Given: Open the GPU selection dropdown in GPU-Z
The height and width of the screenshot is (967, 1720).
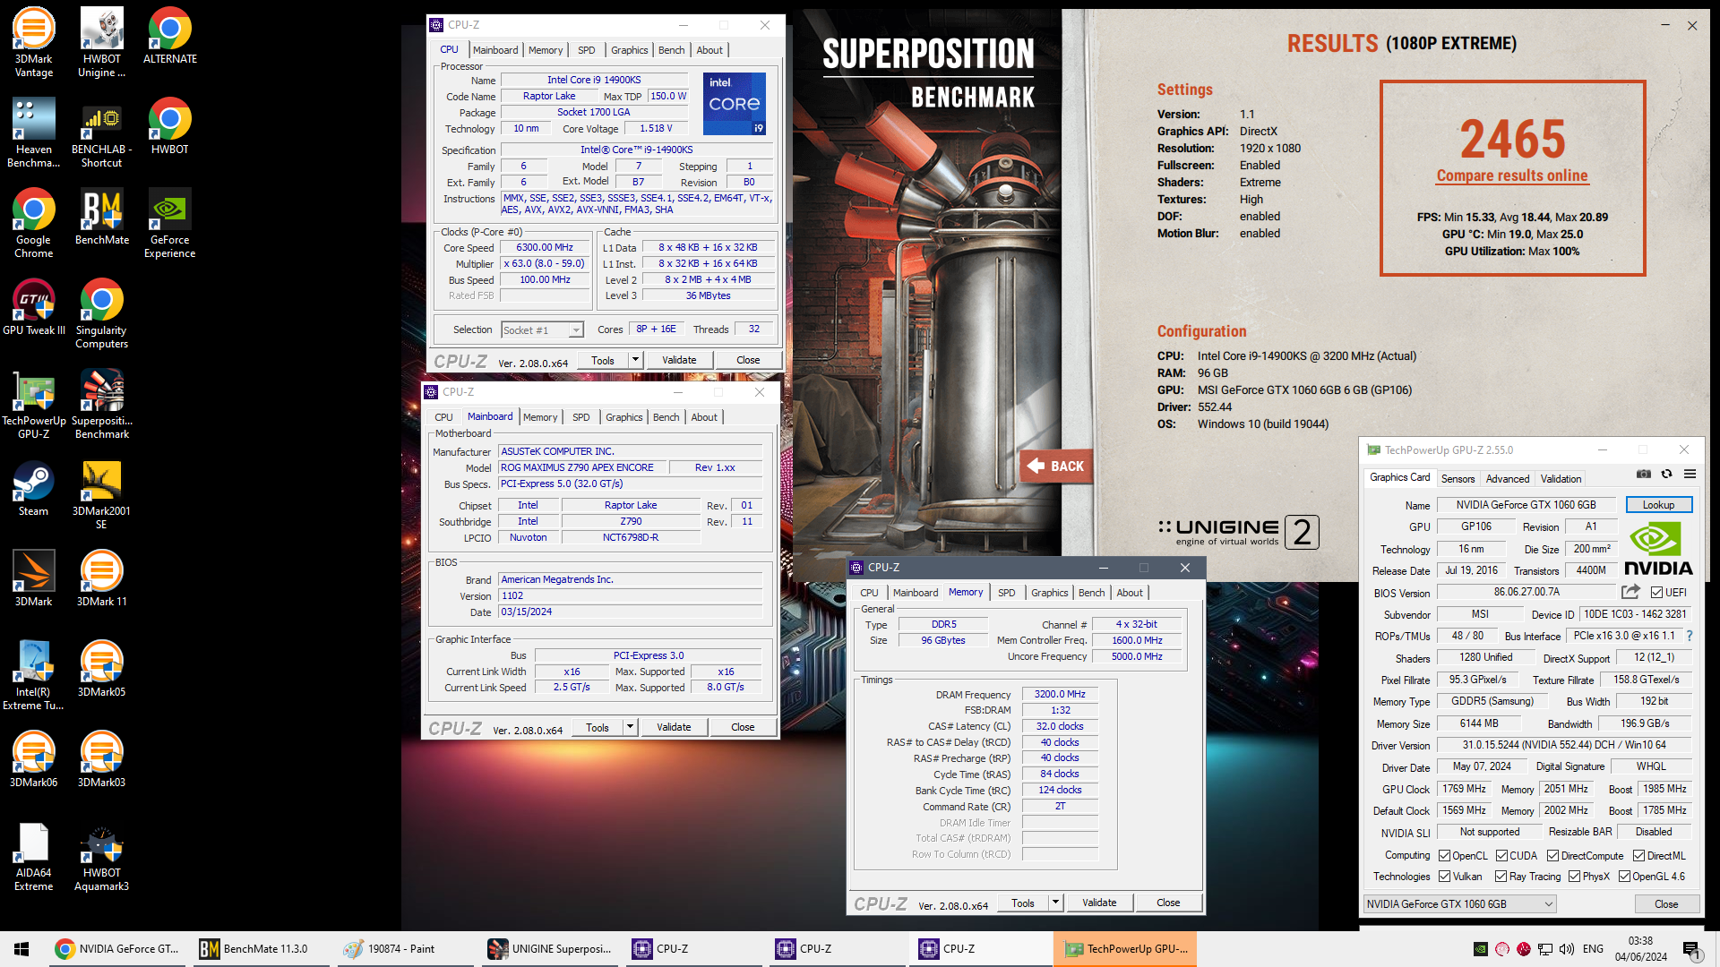Looking at the screenshot, I should (x=1460, y=904).
